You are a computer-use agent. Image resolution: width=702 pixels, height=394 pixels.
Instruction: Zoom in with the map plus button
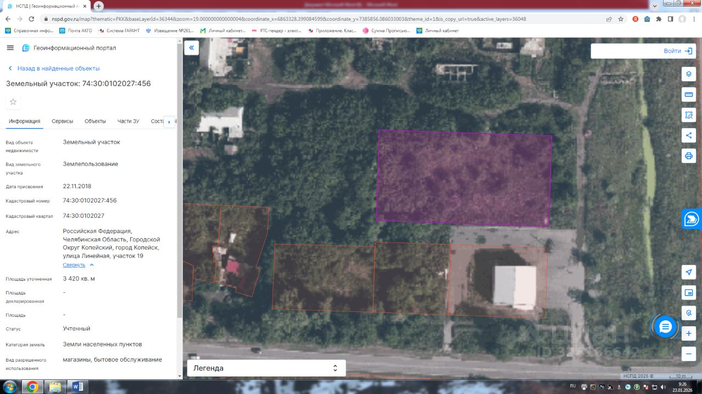tap(689, 333)
